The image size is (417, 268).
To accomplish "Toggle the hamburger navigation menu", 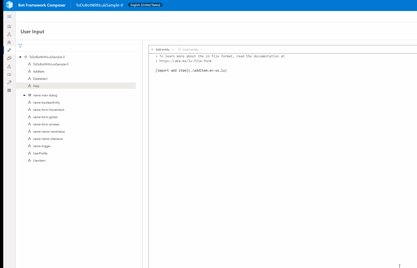I will 9,17.
